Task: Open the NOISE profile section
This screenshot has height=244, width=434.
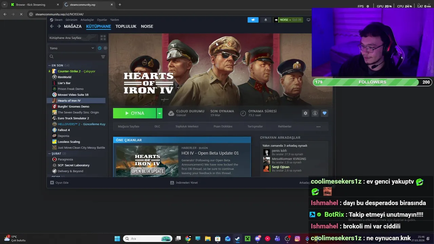Action: point(147,26)
